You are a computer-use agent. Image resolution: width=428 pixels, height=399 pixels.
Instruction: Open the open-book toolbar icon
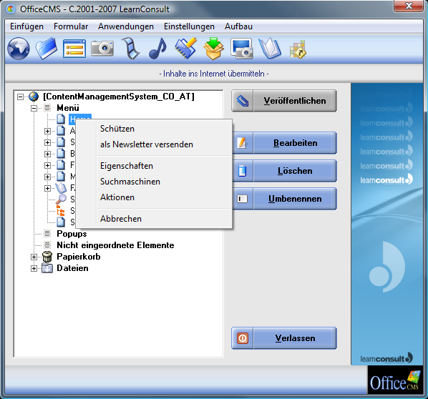pyautogui.click(x=270, y=49)
